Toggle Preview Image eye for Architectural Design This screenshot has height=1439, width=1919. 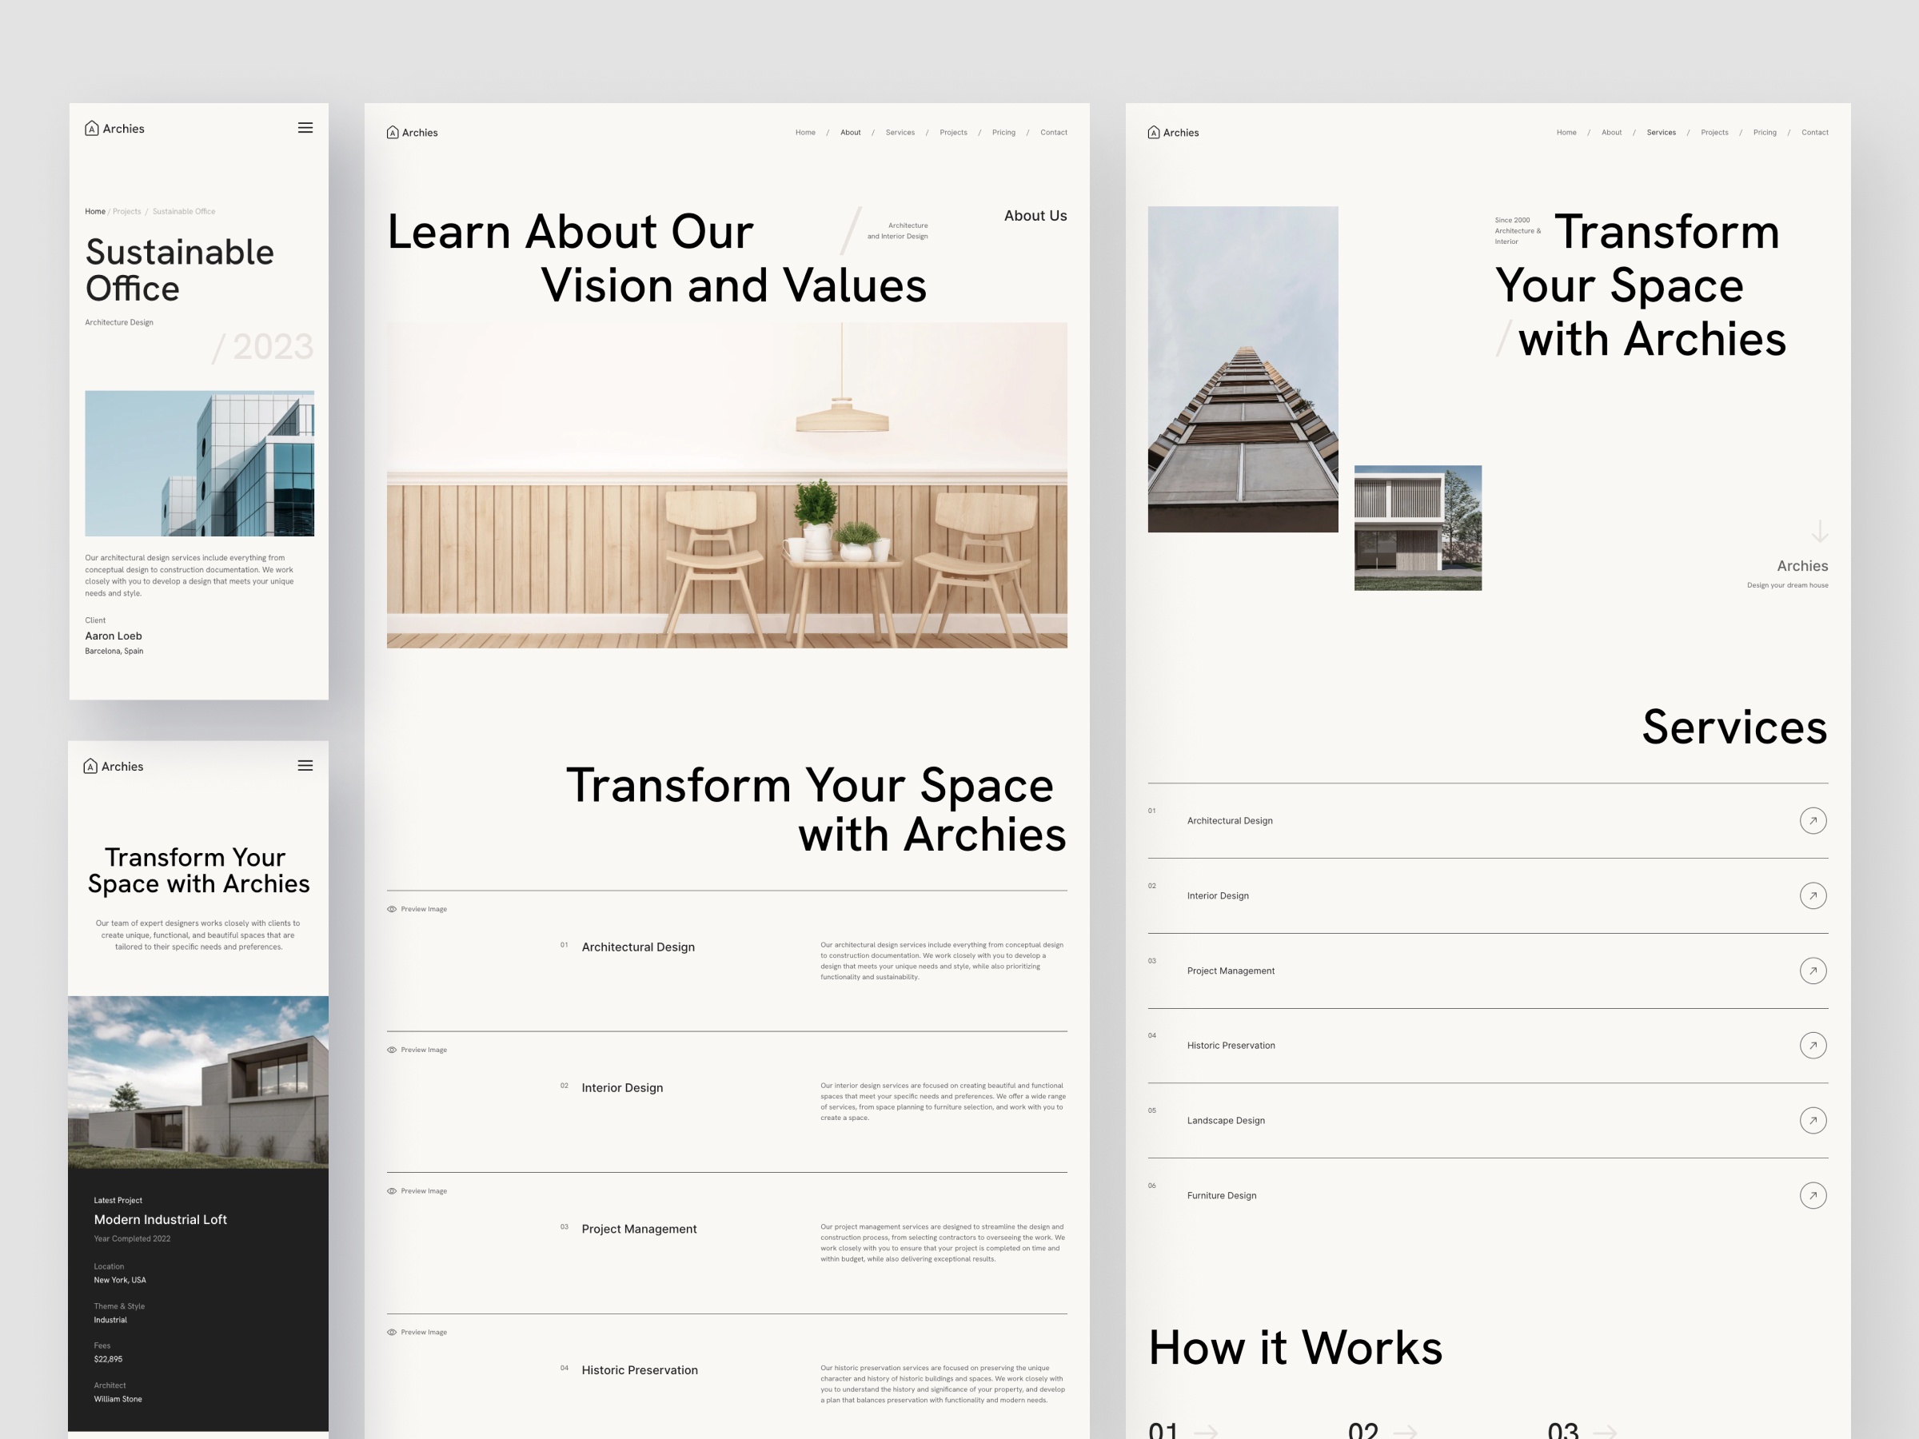tap(392, 909)
